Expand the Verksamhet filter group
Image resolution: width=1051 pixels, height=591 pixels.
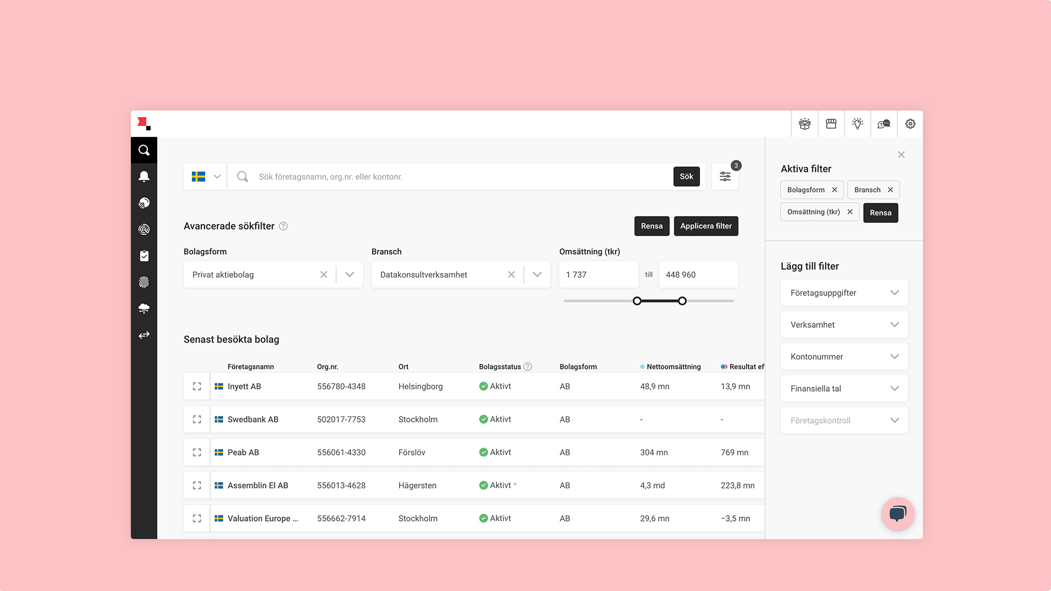[x=844, y=325]
